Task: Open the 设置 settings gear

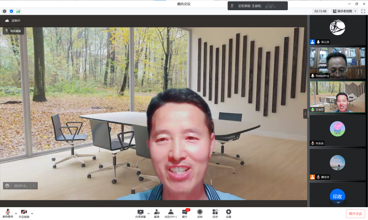Action: click(228, 213)
